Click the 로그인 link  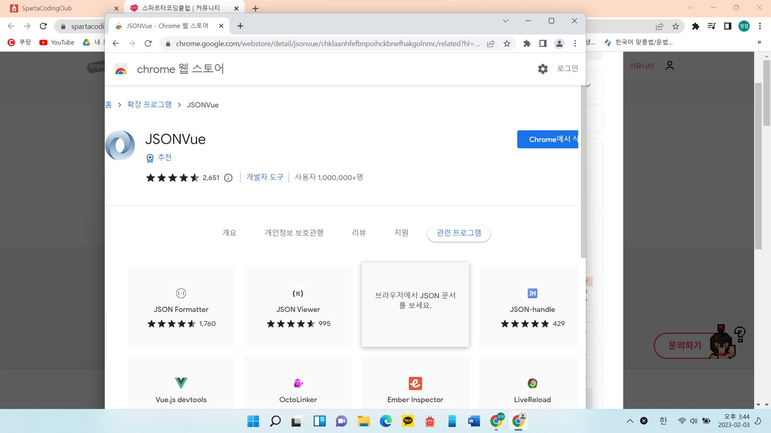(567, 69)
